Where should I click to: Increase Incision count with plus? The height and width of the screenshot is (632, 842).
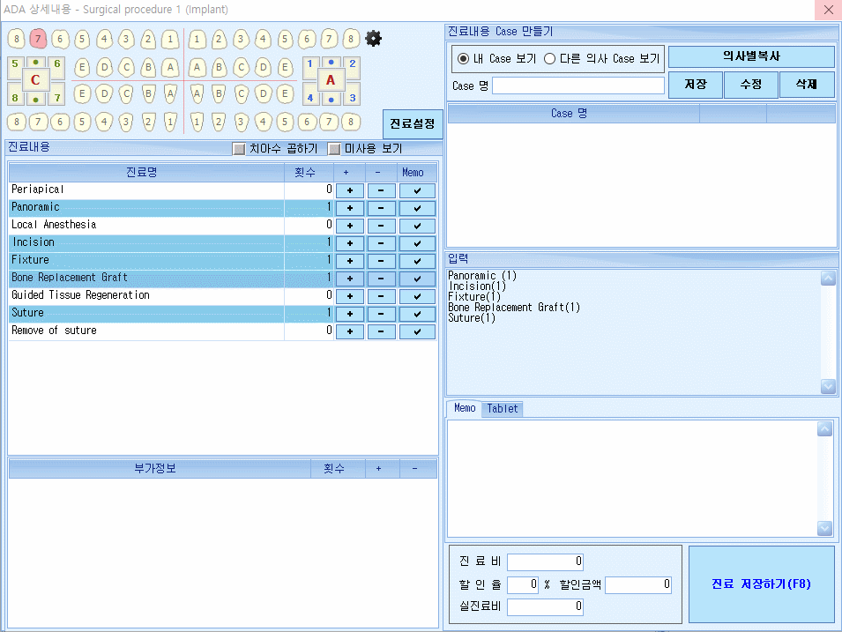(x=349, y=244)
